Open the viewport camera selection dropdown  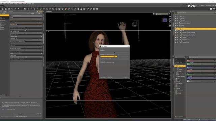click(162, 14)
